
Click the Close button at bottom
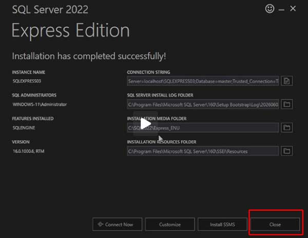click(275, 224)
